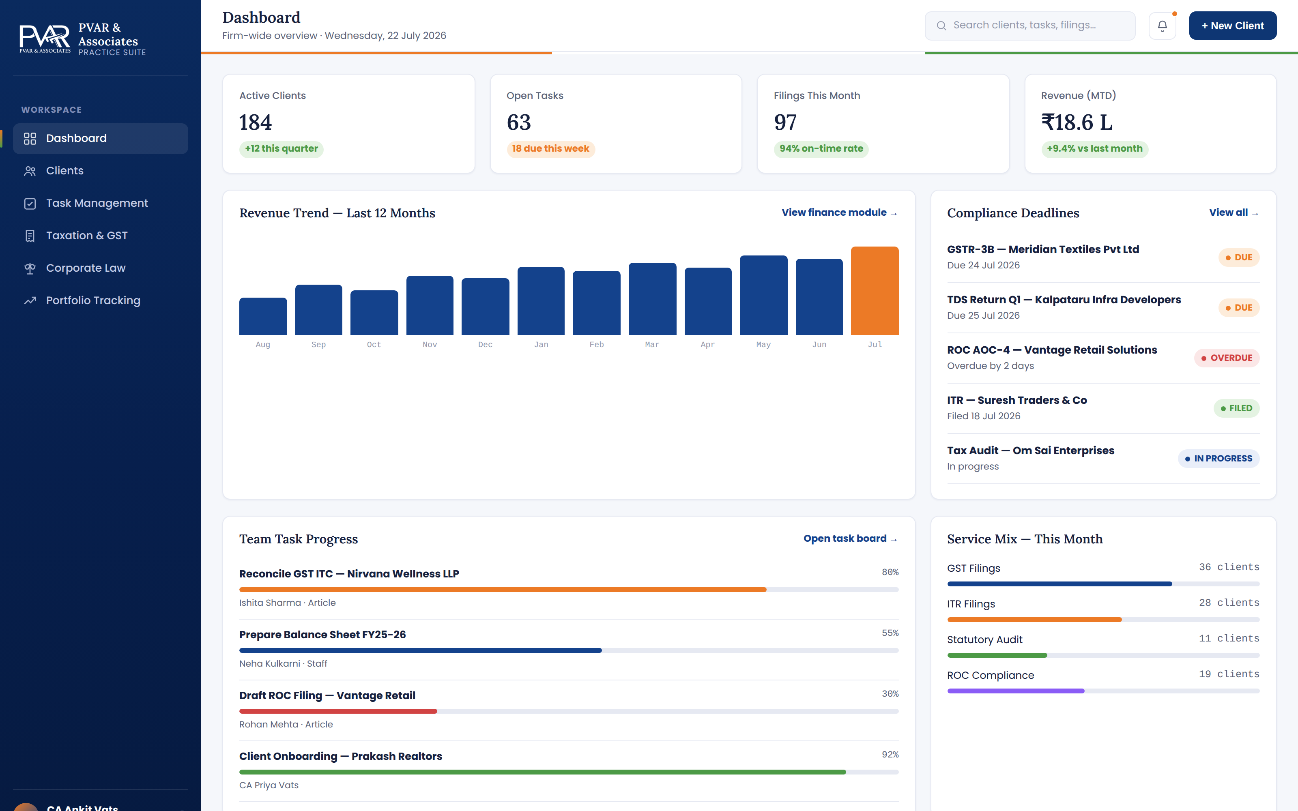Click the Prepare Balance Sheet progress bar
The height and width of the screenshot is (811, 1298).
pyautogui.click(x=569, y=650)
